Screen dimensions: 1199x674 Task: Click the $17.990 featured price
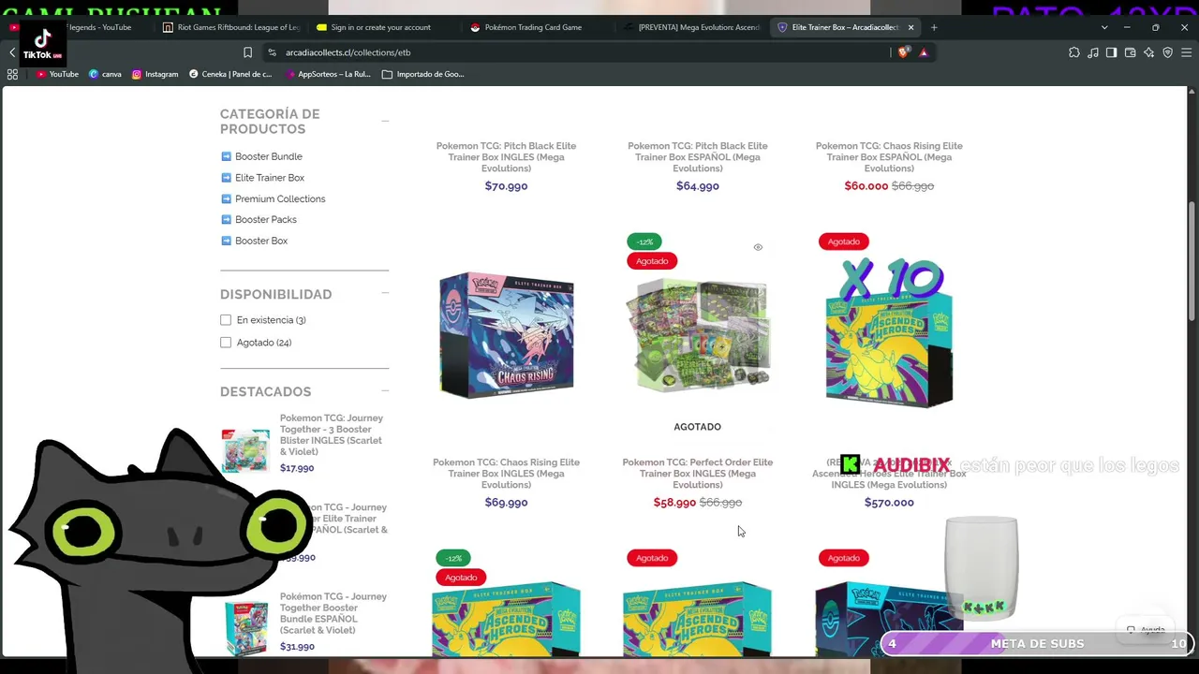[297, 468]
